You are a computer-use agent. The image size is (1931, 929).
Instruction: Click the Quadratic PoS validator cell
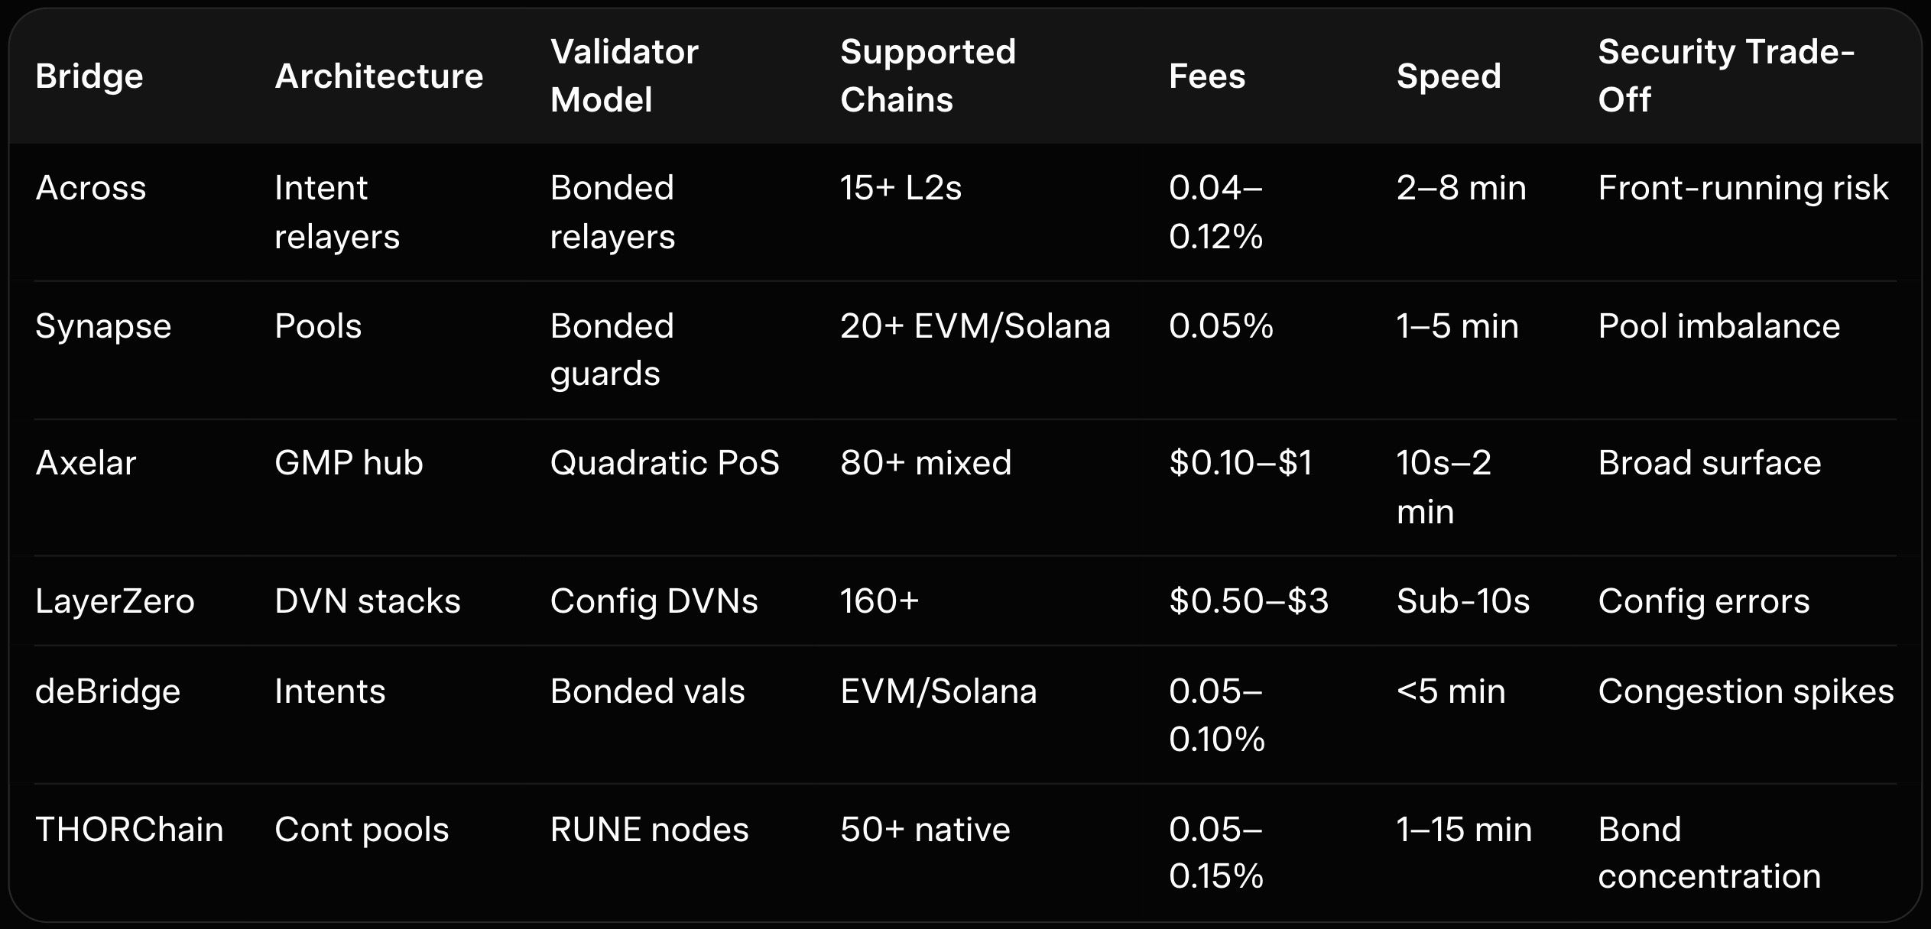point(664,463)
